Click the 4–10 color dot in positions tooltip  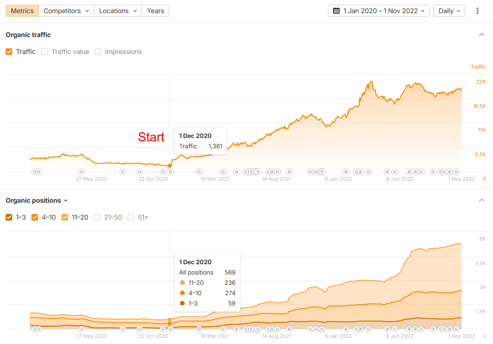pos(182,293)
